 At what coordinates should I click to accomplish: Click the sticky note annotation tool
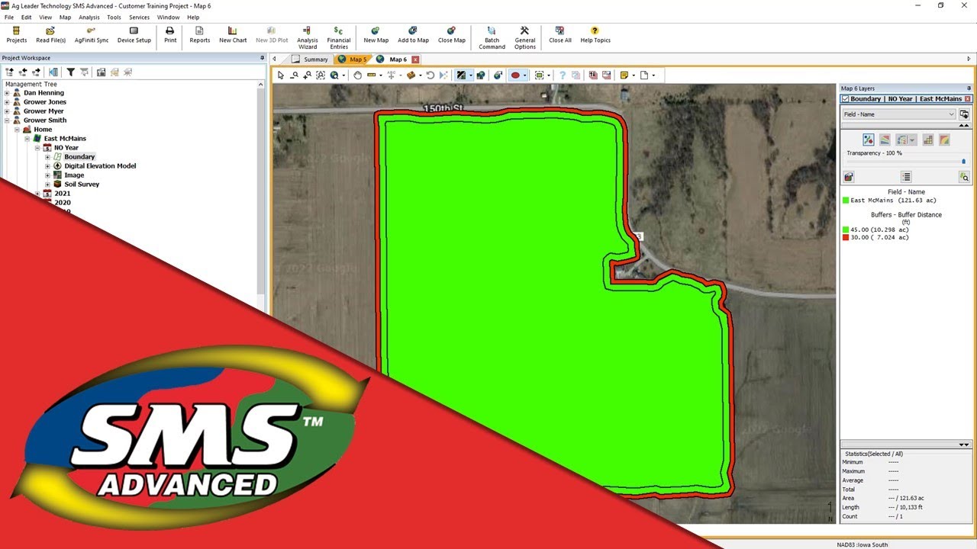pos(624,75)
